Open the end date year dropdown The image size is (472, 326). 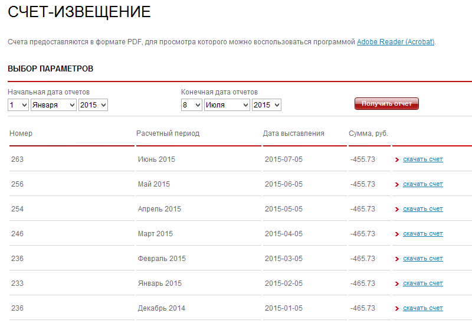coord(266,105)
